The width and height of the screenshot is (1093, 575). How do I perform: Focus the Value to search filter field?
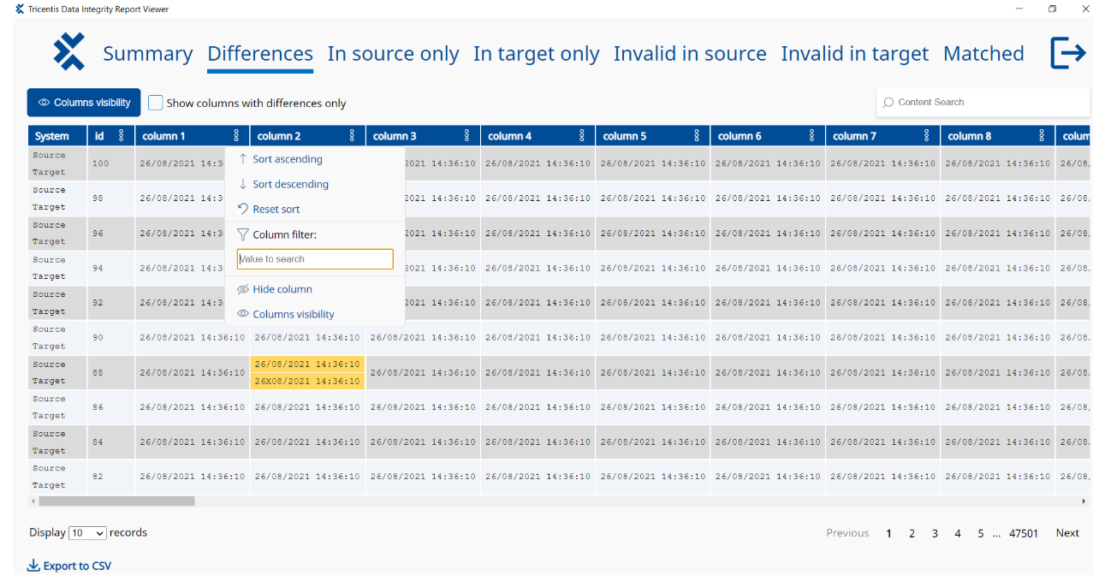click(315, 259)
